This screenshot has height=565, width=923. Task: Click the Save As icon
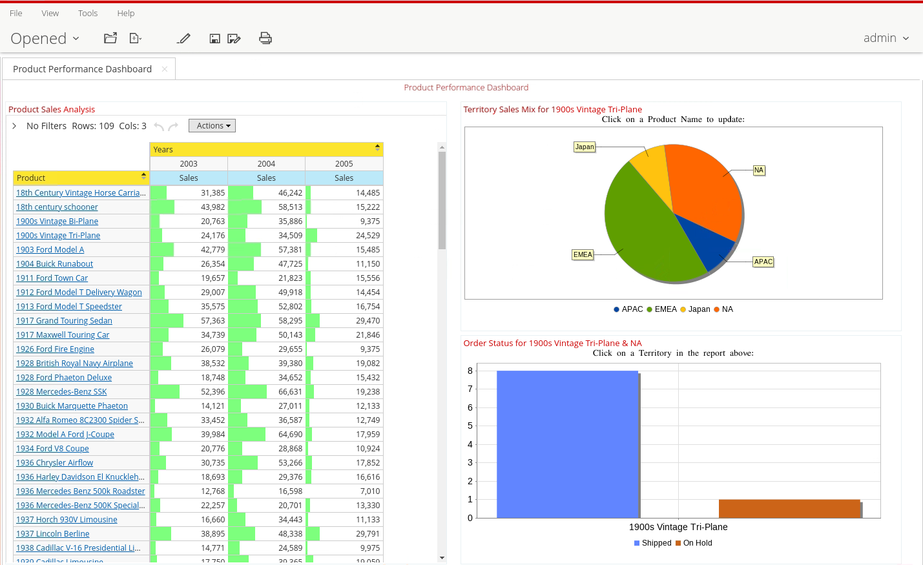click(234, 39)
